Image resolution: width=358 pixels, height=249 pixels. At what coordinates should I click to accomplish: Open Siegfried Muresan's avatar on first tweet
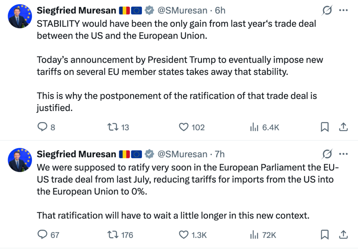point(19,16)
